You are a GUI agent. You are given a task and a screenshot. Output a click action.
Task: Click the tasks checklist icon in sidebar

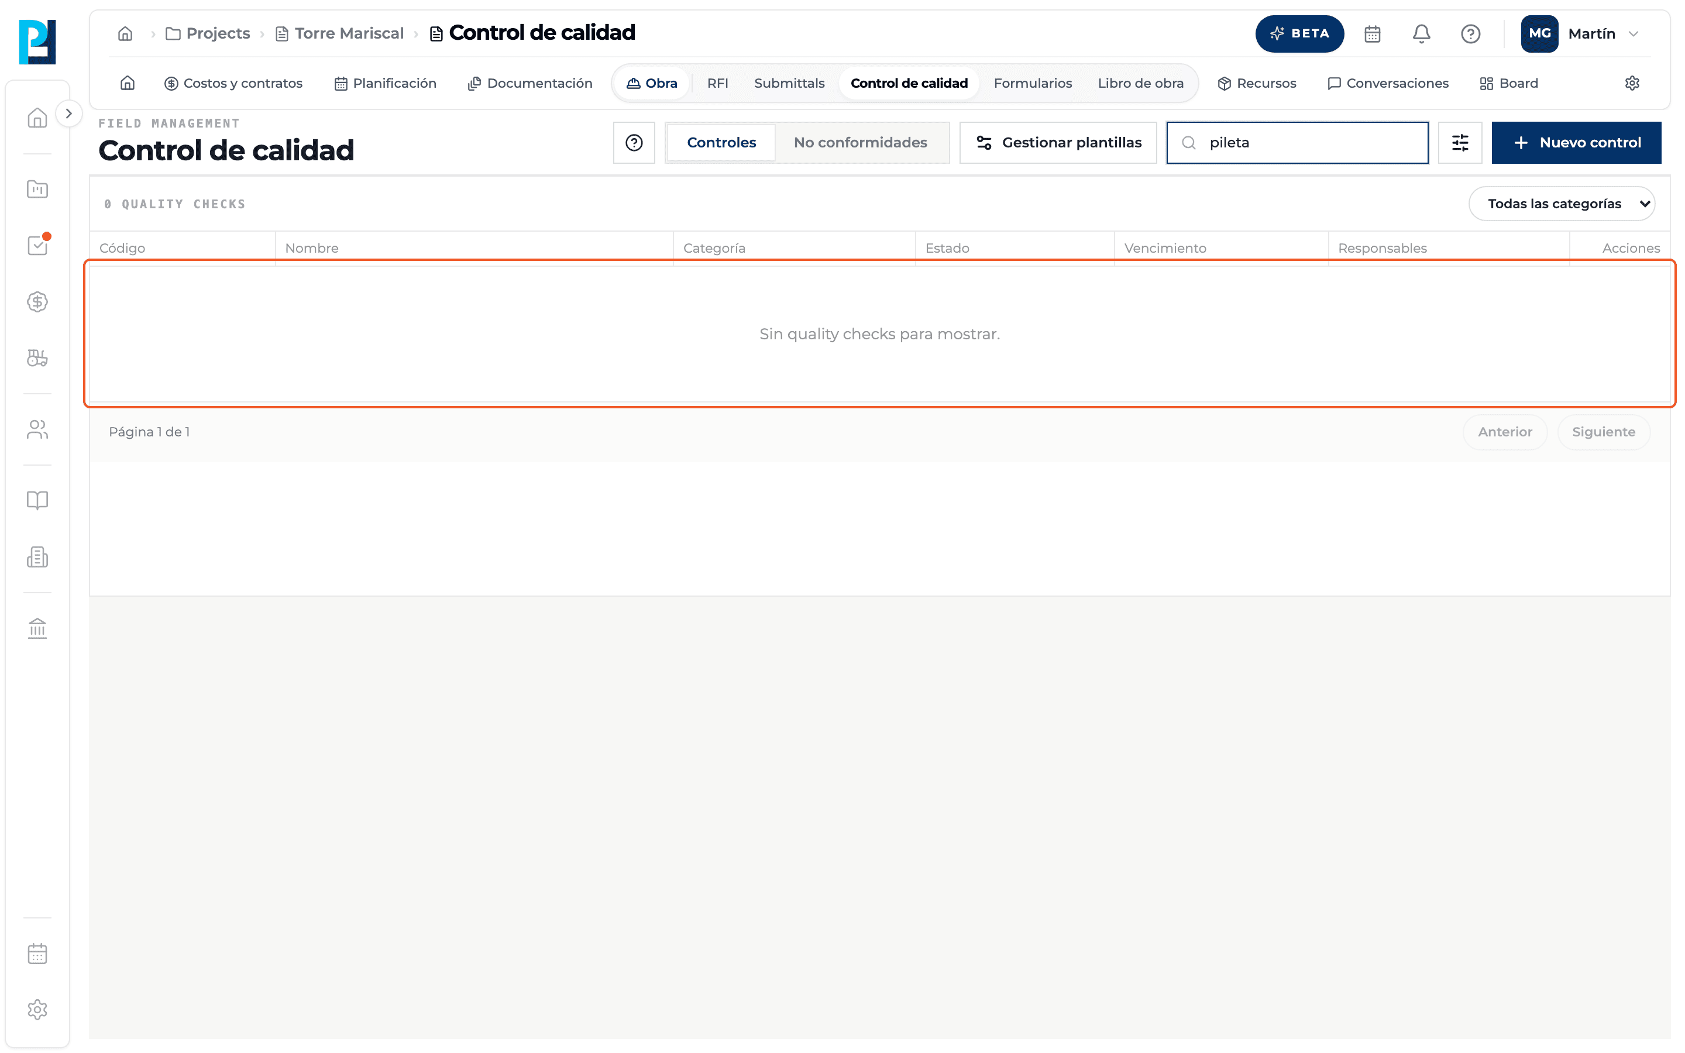(x=37, y=245)
